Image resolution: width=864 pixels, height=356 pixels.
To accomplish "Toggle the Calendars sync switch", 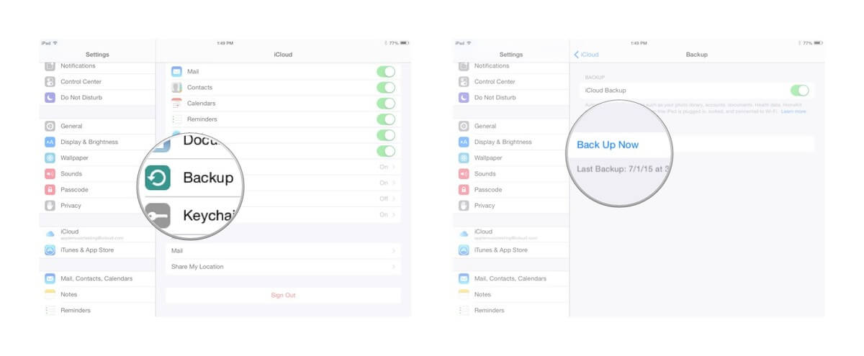I will click(x=386, y=104).
